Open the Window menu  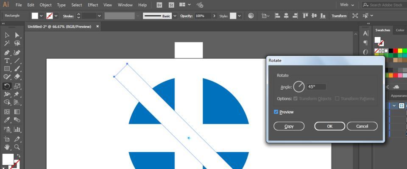pos(125,5)
